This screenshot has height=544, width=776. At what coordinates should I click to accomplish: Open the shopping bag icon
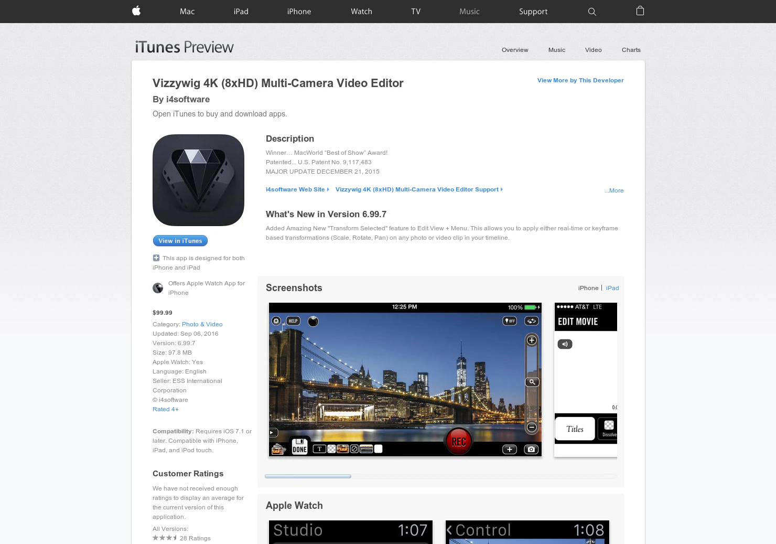point(640,11)
